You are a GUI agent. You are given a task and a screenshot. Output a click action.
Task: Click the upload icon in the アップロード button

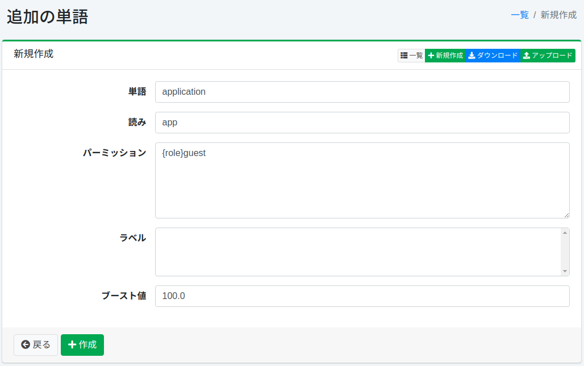coord(527,56)
